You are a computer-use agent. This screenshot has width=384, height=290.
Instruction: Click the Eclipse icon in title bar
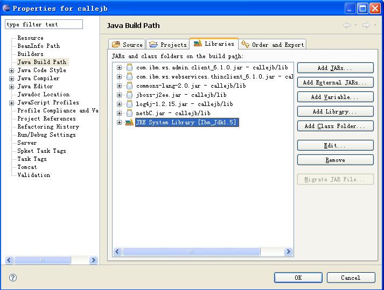pos(6,8)
